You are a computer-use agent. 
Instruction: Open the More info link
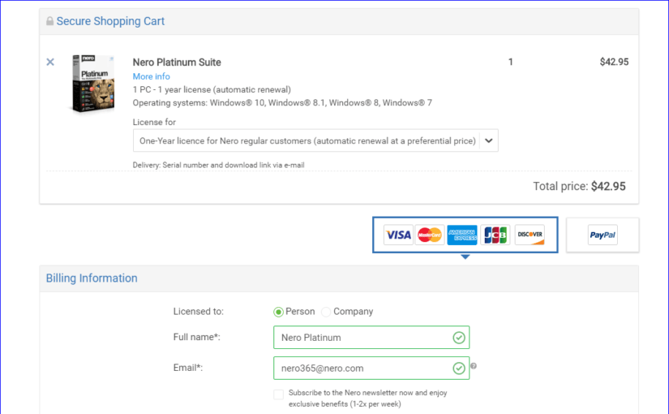click(151, 76)
